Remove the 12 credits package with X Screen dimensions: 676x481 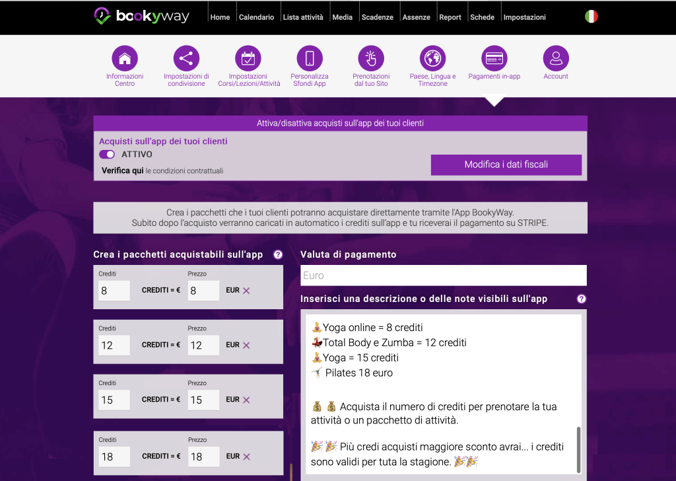(x=246, y=345)
